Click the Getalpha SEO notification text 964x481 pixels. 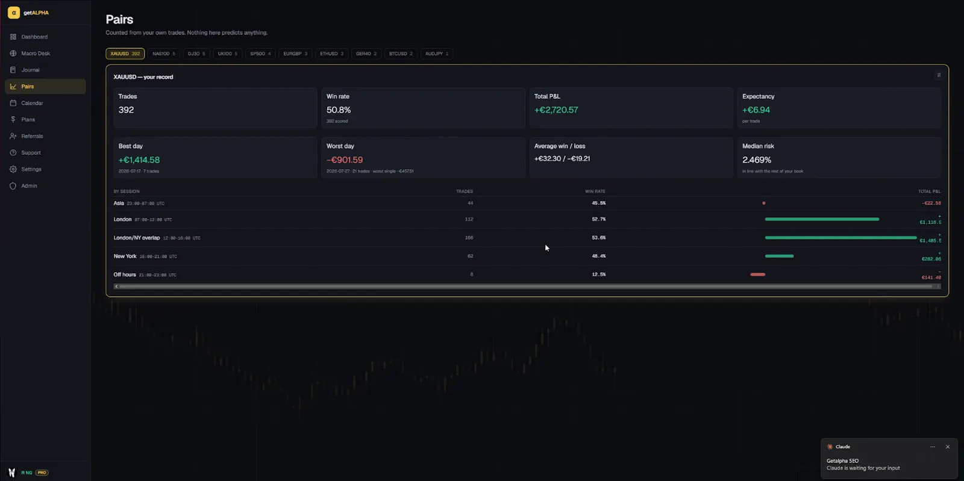click(842, 461)
